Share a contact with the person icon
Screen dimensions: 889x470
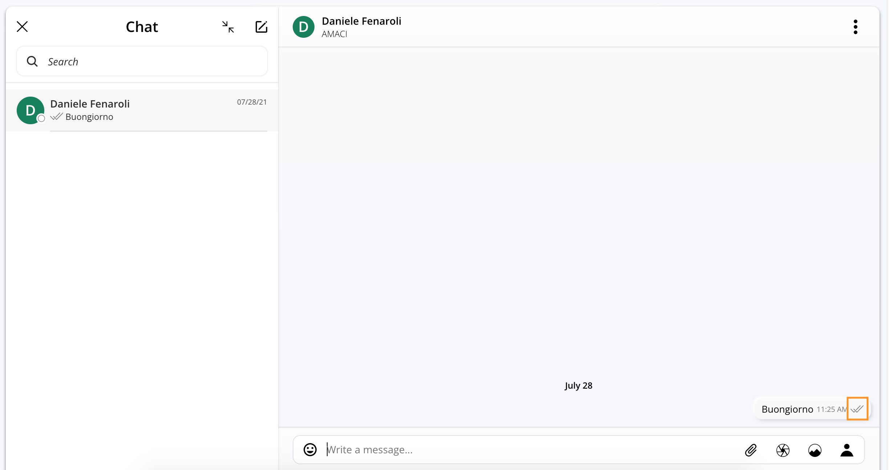[x=847, y=450]
